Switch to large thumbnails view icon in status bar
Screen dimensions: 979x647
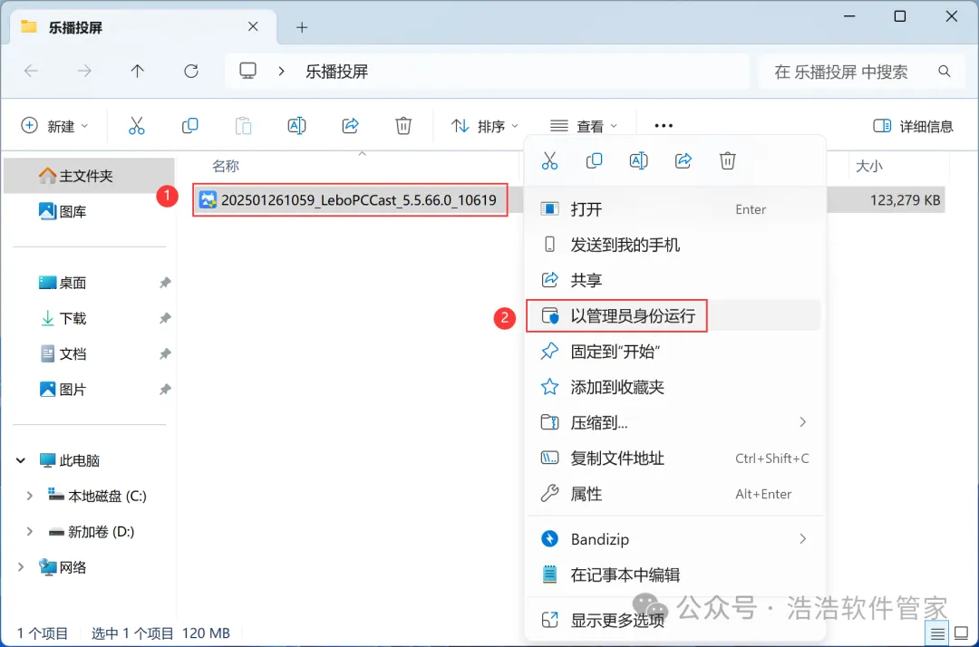[x=962, y=634]
